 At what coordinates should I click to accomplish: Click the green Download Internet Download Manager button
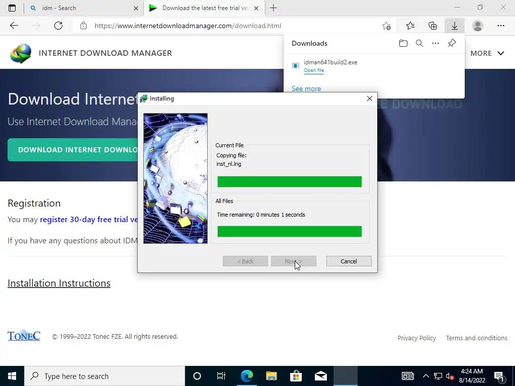[73, 150]
